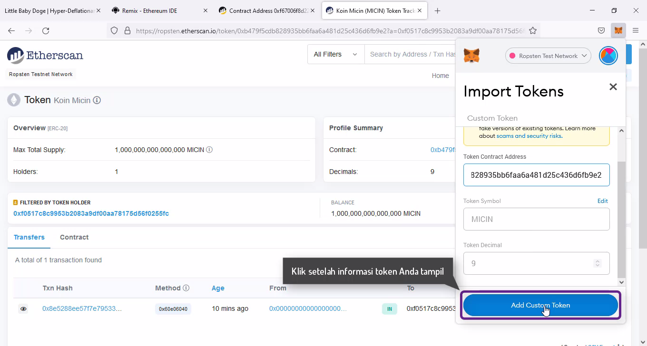Click the Token Contract Address input field
The height and width of the screenshot is (346, 647).
pos(536,175)
